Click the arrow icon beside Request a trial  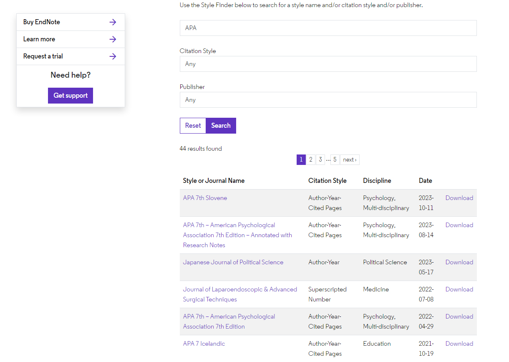(113, 56)
